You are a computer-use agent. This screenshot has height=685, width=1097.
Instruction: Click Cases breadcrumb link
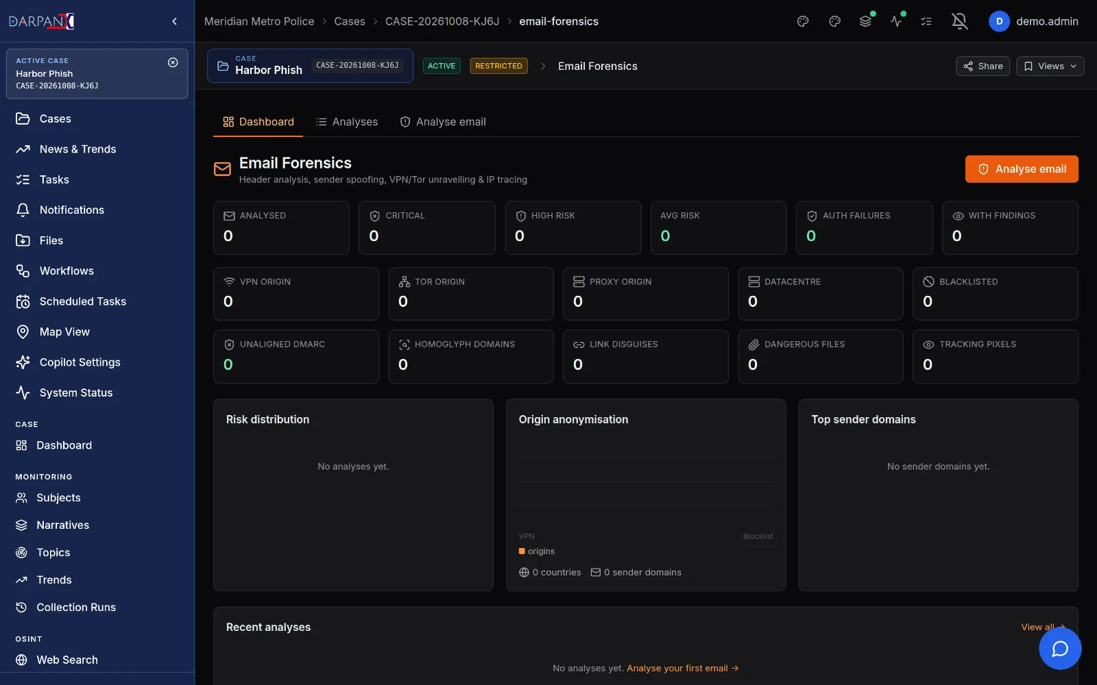[350, 21]
